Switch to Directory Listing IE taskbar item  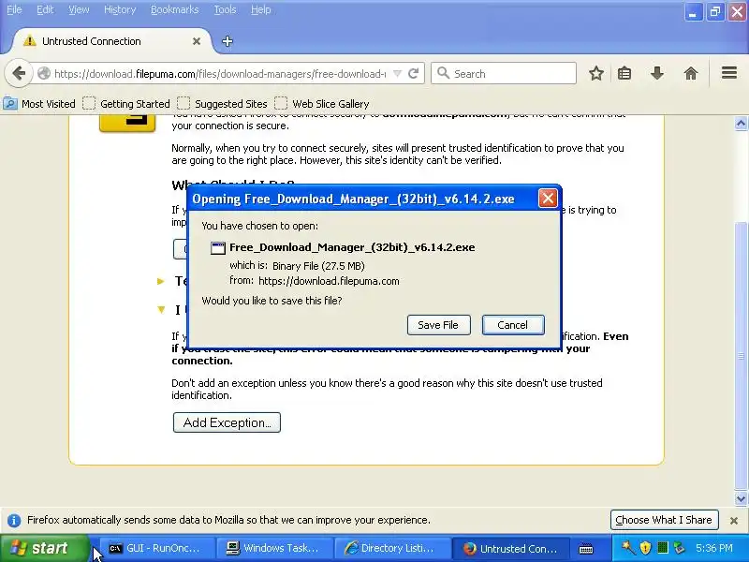[390, 548]
